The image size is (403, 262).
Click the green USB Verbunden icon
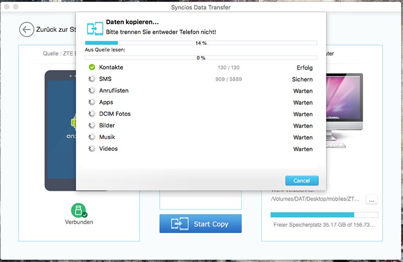tap(79, 210)
